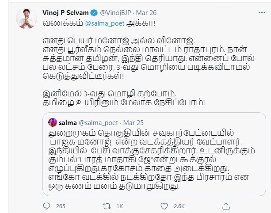This screenshot has width=271, height=213.
Task: Click the @salma_poet handle in quoted tweet
Action: [98, 123]
